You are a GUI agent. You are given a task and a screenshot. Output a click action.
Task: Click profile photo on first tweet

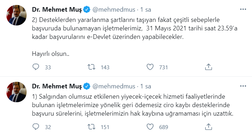[16, 15]
